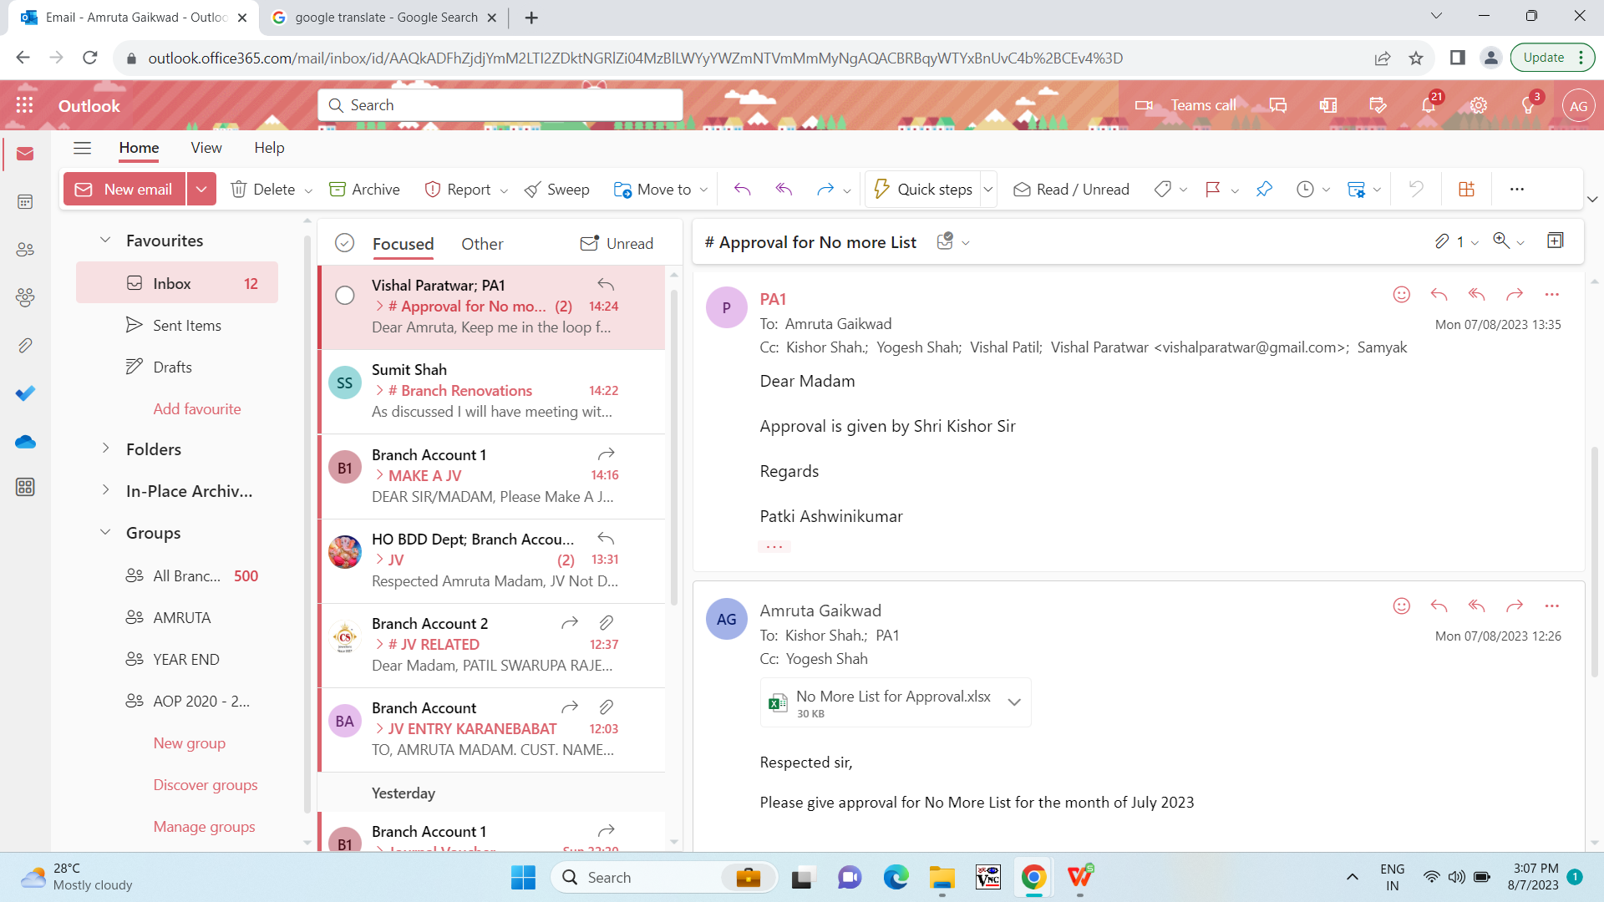
Task: Expand the Folders section
Action: pyautogui.click(x=105, y=448)
